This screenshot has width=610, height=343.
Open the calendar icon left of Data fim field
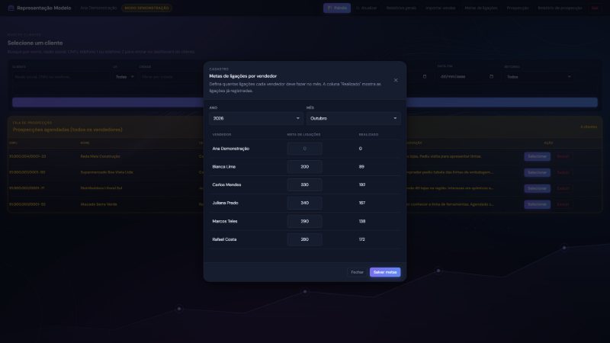pos(425,77)
